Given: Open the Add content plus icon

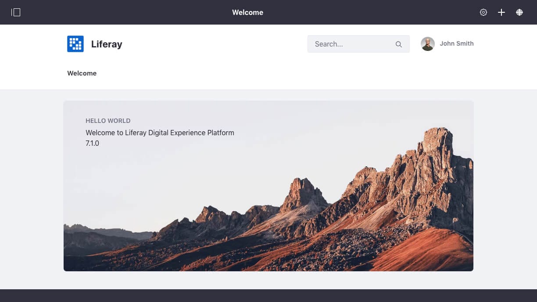Looking at the screenshot, I should 501,12.
